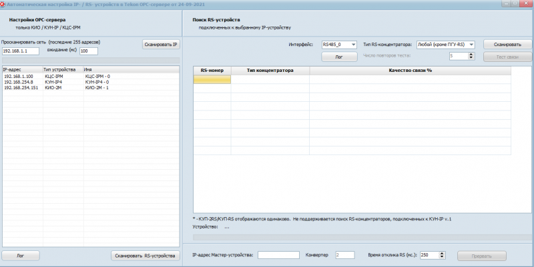Screen dimensions: 534x267
Task: Focus the 192.168.1.1 network address field
Action: [21, 51]
